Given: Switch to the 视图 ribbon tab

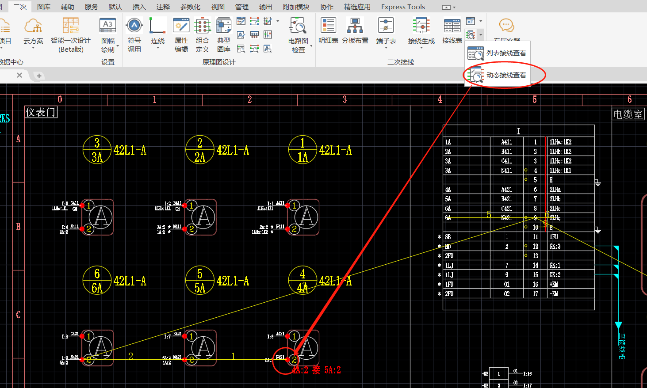Looking at the screenshot, I should coord(218,7).
